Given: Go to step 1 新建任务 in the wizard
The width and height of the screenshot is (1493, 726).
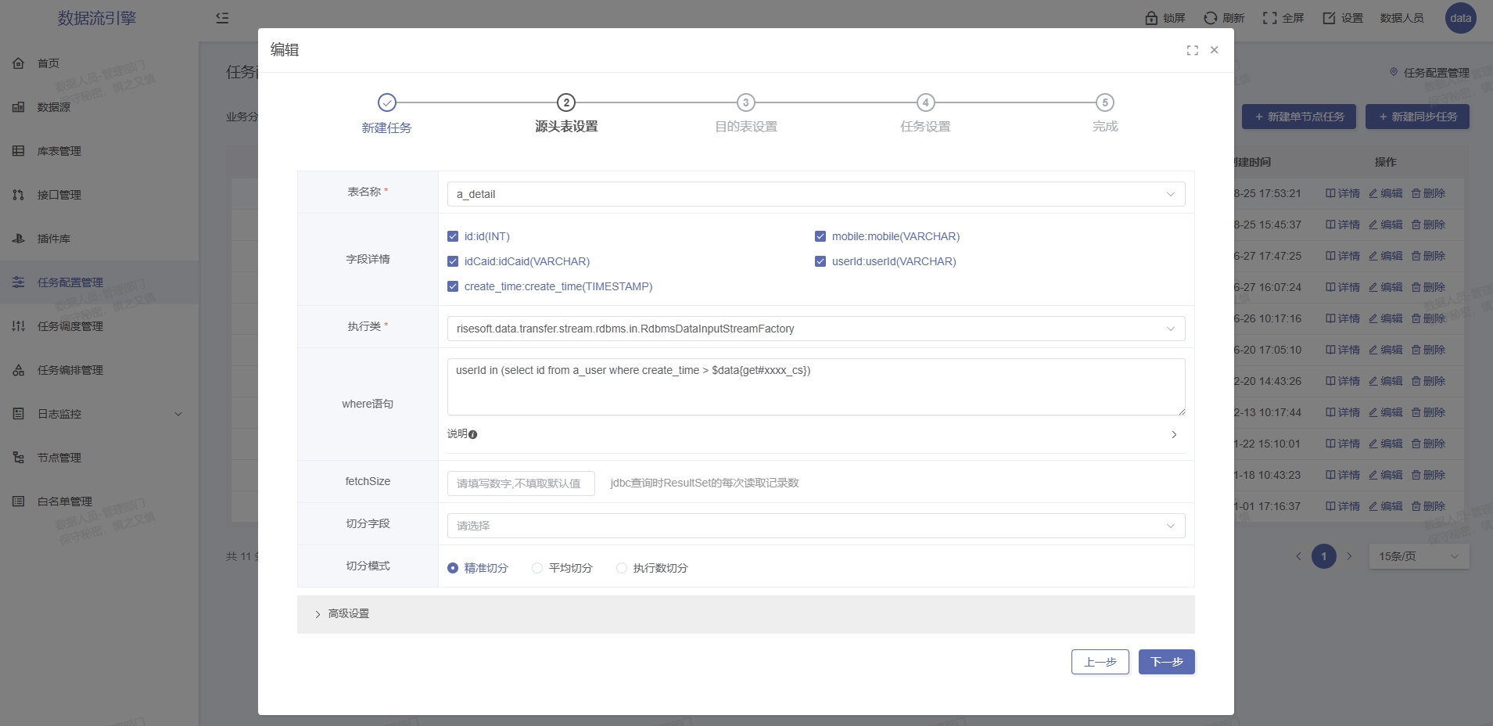Looking at the screenshot, I should pos(386,102).
